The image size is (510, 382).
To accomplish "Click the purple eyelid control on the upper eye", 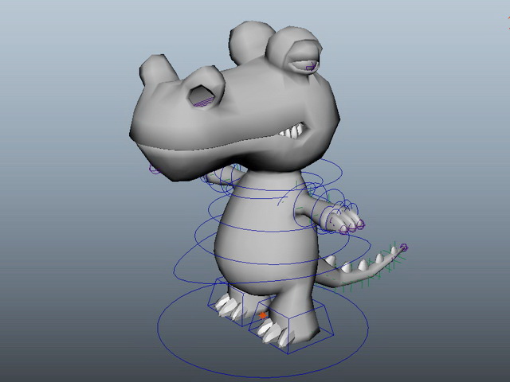I will coord(311,67).
